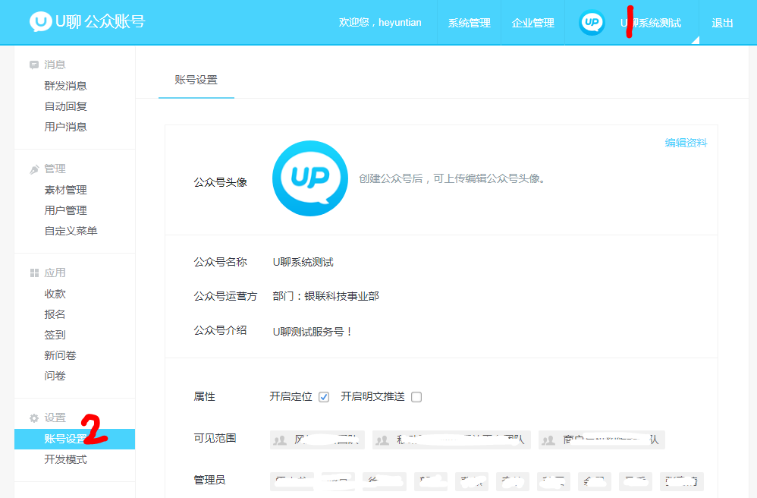This screenshot has height=498, width=757.
Task: Click the first 可见范围 group tag
Action: click(x=317, y=440)
